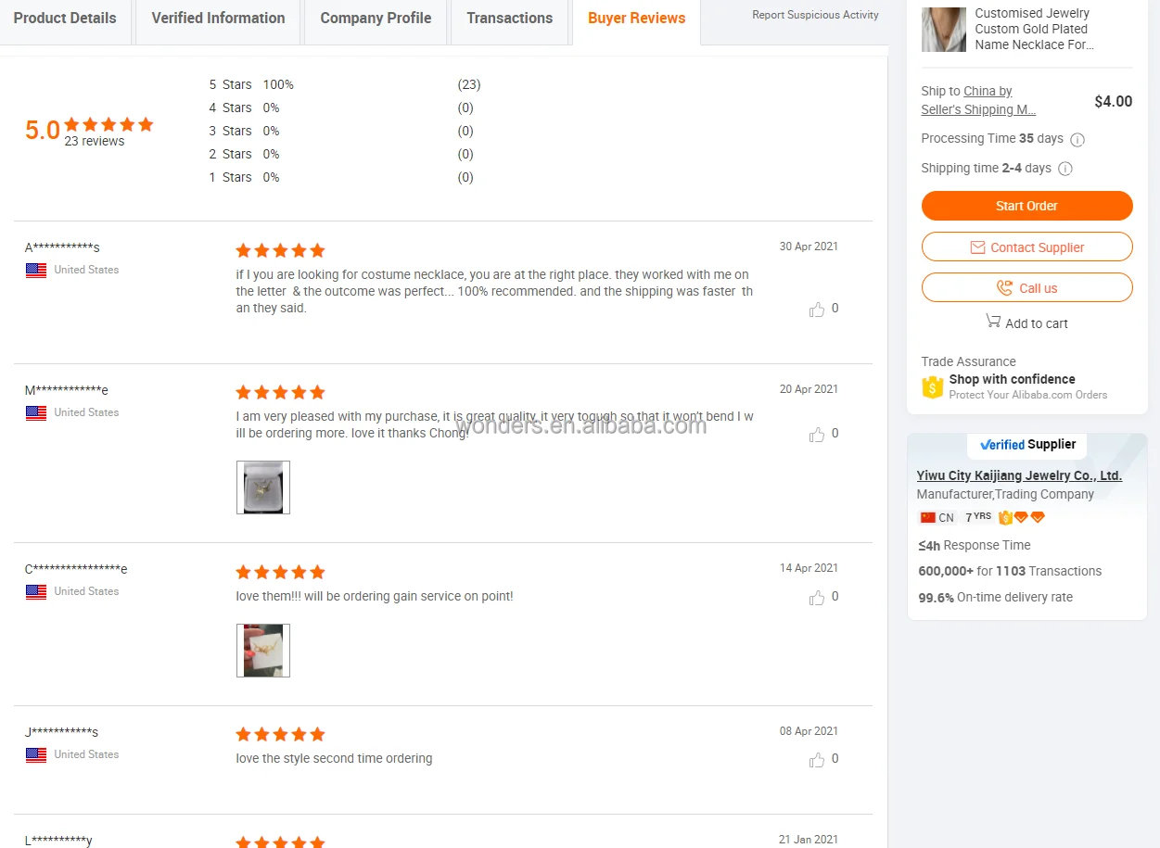Click the Processing Time info icon
This screenshot has height=848, width=1160.
pyautogui.click(x=1077, y=140)
